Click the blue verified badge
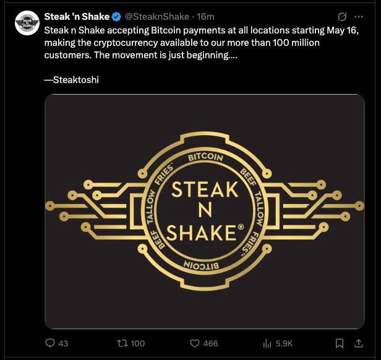Viewport: 381px width, 360px height. [116, 17]
